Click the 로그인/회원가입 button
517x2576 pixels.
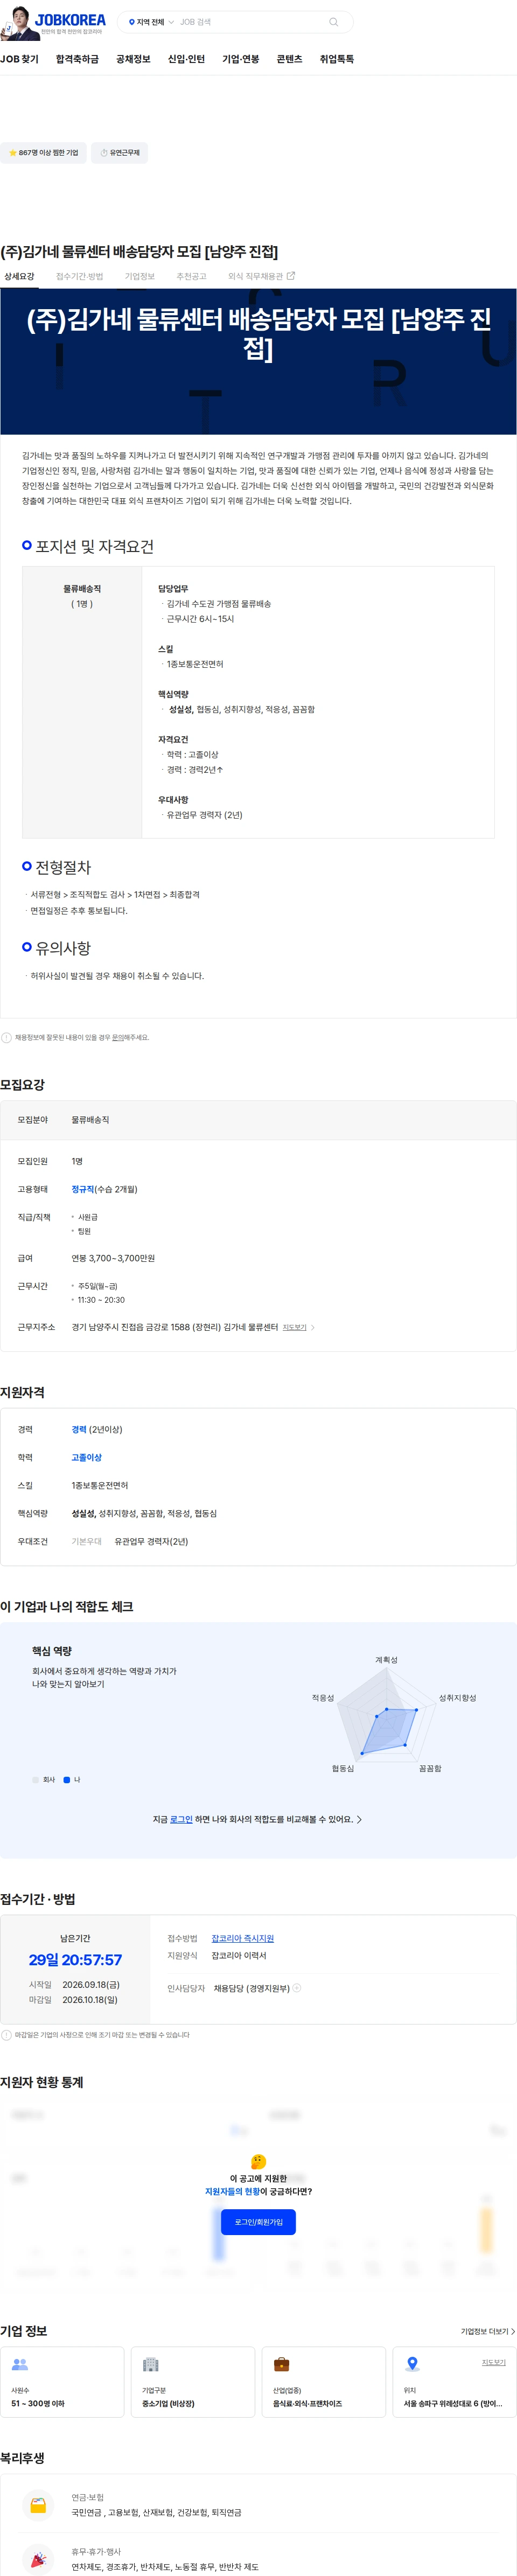(258, 2222)
